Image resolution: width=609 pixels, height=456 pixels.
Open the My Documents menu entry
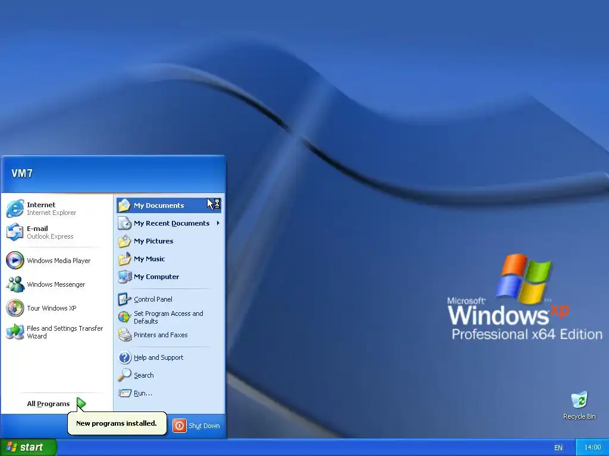pyautogui.click(x=169, y=205)
